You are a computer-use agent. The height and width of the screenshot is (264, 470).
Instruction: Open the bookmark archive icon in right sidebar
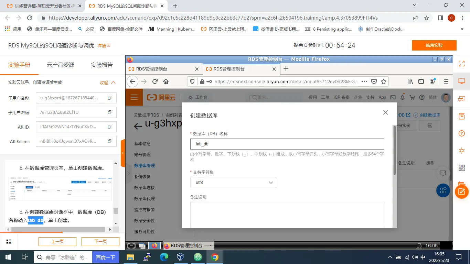pyautogui.click(x=462, y=116)
